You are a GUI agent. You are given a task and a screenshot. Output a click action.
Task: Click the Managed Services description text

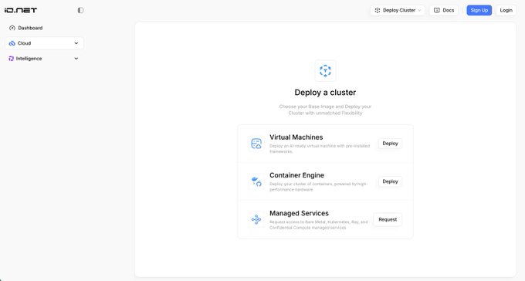318,225
